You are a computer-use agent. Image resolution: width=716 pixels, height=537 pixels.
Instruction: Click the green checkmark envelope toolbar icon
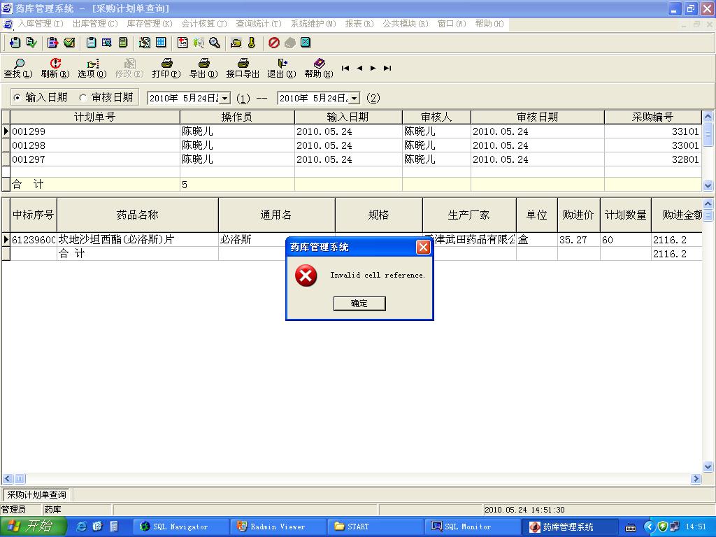tap(69, 43)
